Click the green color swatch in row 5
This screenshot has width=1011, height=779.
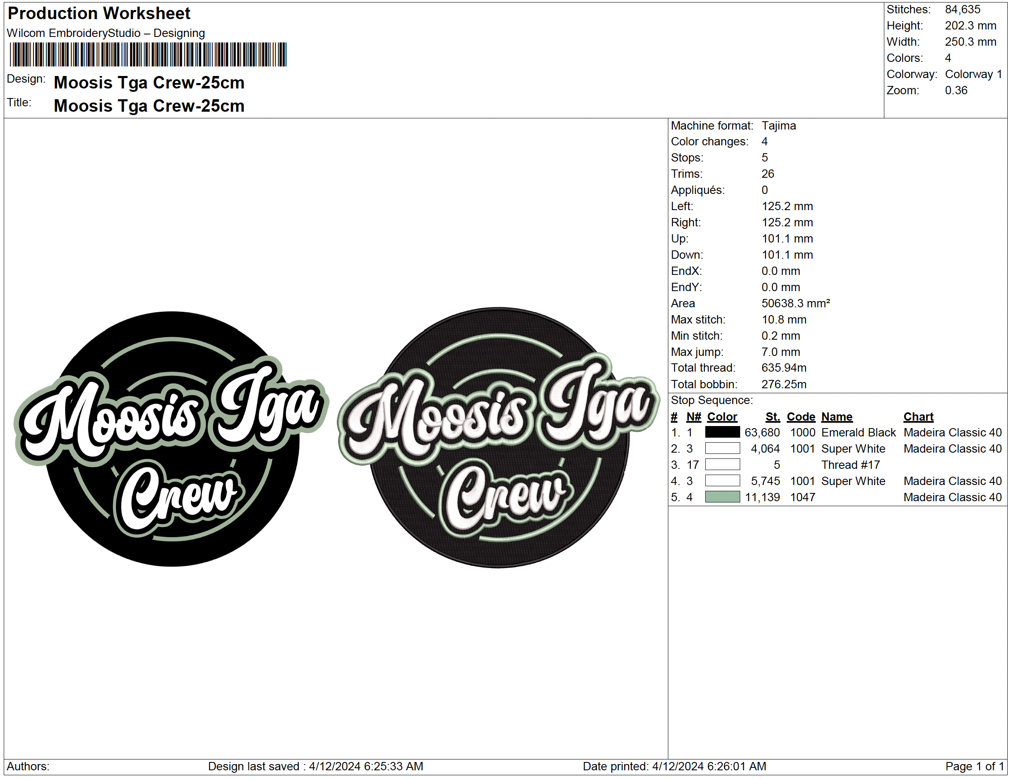(x=722, y=497)
